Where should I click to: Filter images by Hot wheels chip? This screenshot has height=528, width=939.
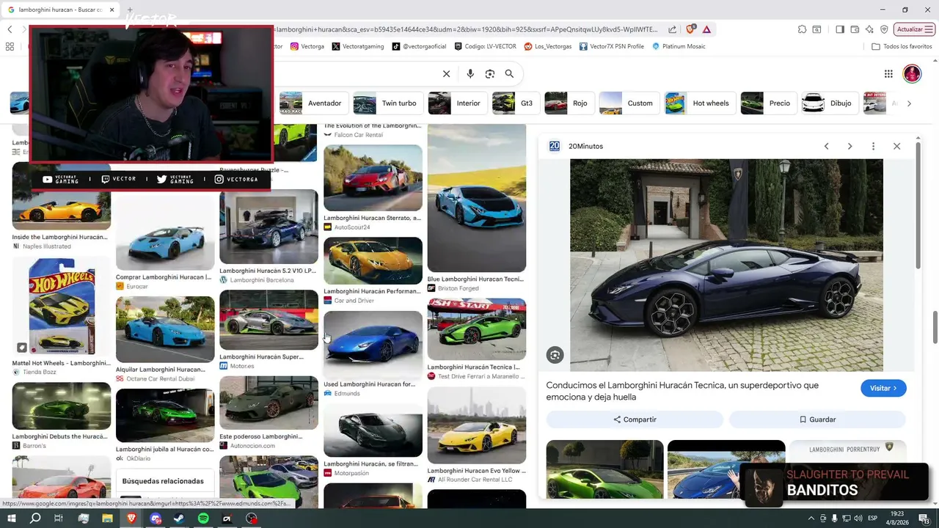pyautogui.click(x=700, y=103)
